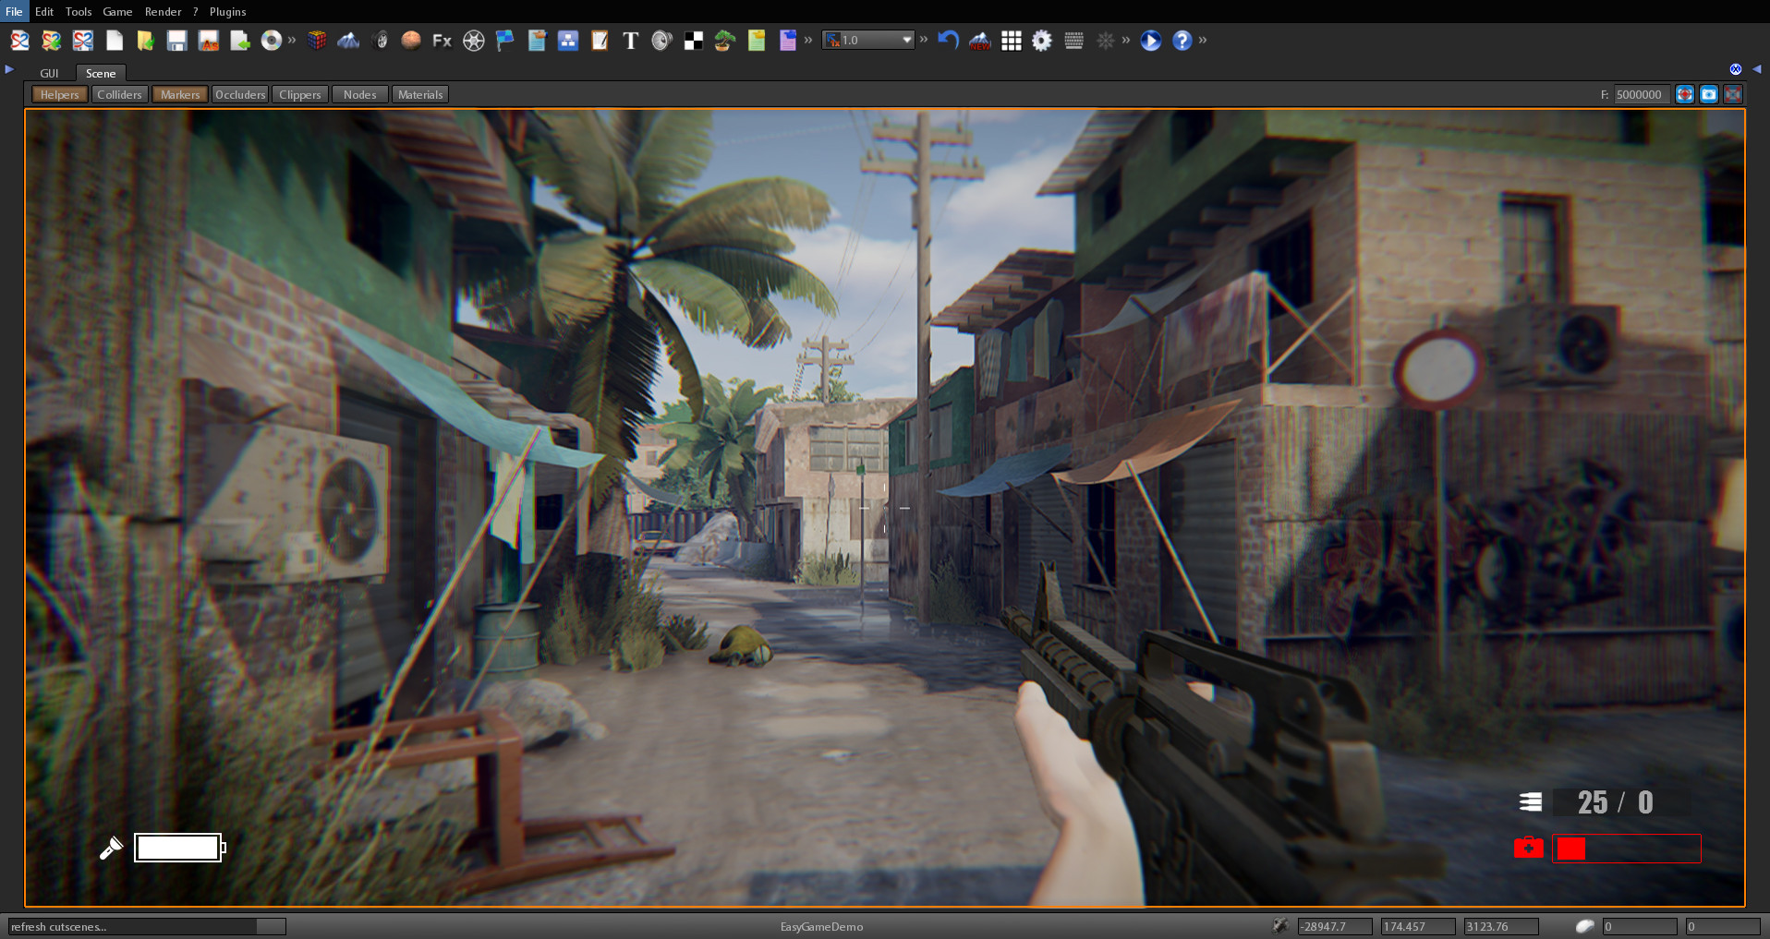The height and width of the screenshot is (939, 1770).
Task: Enable the Occluders display toggle
Action: (x=239, y=93)
